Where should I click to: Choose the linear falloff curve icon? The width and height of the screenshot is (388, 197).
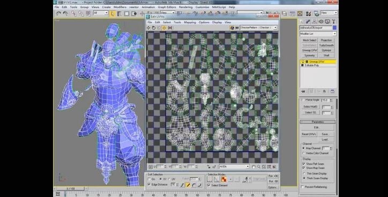[x=188, y=185]
